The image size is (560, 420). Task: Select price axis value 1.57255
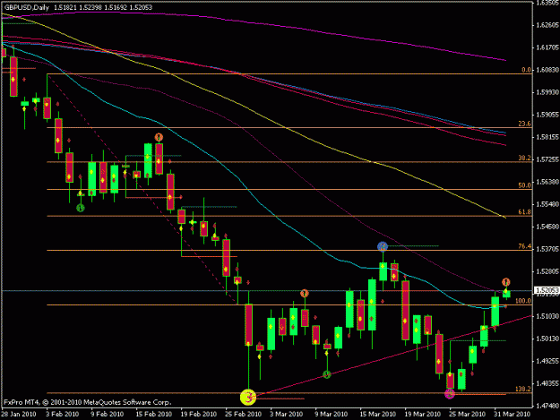547,159
